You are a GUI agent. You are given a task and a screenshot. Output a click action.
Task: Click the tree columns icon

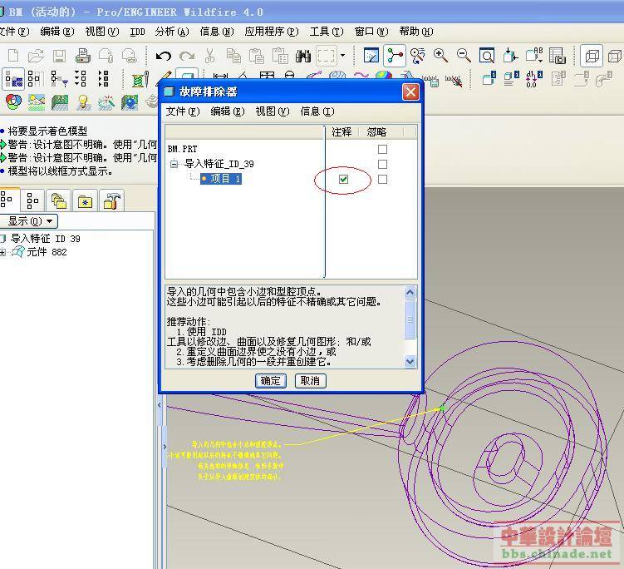point(34,79)
